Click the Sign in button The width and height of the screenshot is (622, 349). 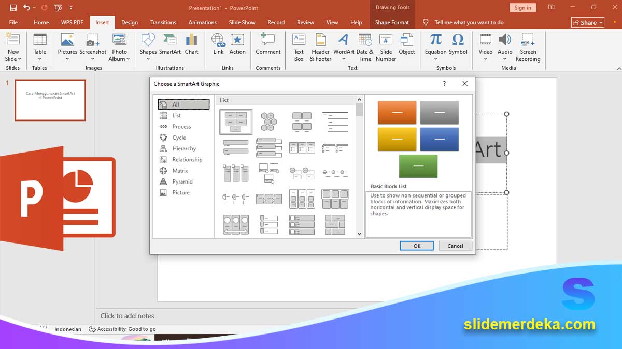point(523,8)
